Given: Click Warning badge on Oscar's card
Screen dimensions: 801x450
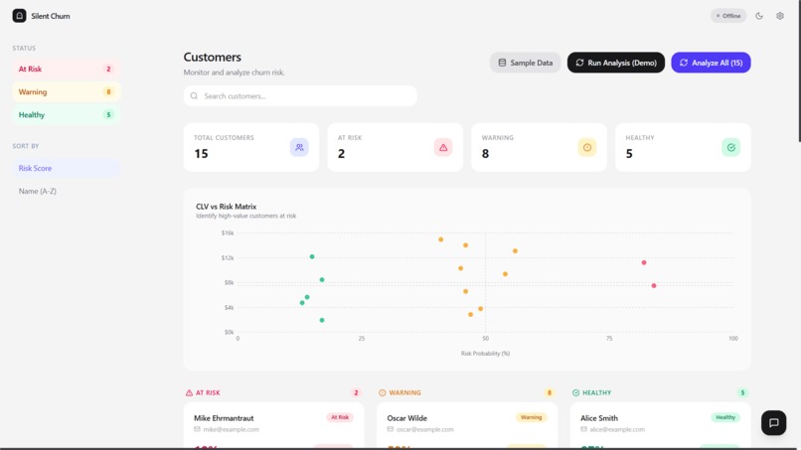Looking at the screenshot, I should tap(532, 417).
